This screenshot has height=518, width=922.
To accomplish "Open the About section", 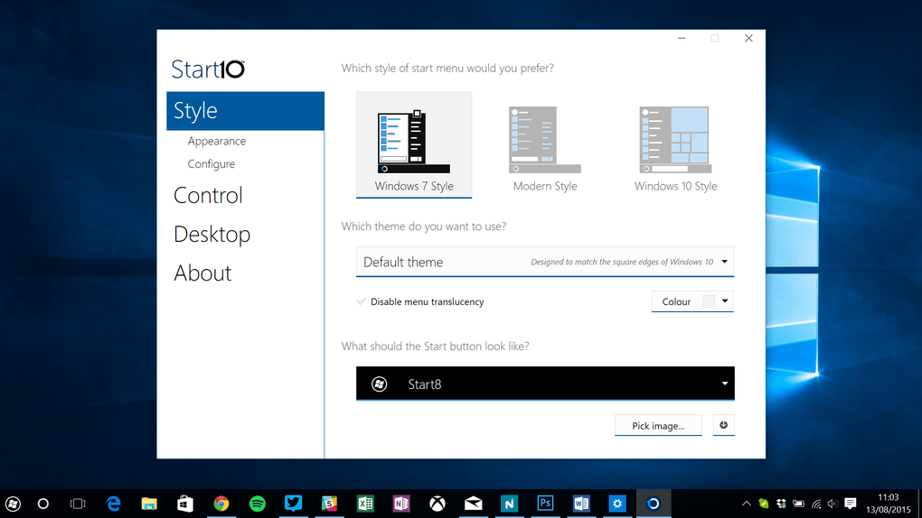I will pos(202,273).
